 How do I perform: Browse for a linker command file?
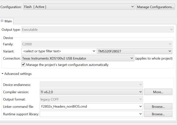coord(158,107)
